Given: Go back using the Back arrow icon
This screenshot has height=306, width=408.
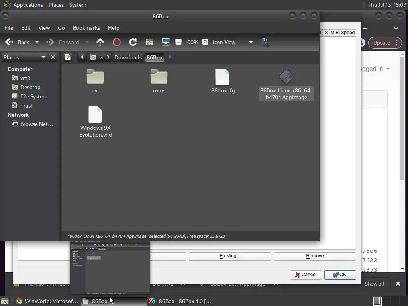Looking at the screenshot, I should point(9,42).
